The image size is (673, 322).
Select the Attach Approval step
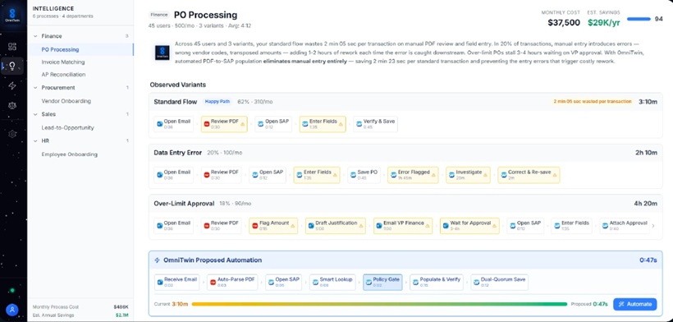point(625,226)
